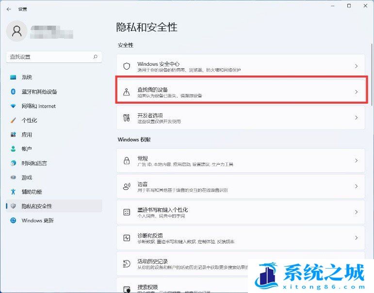Expand 查找我的设备 chevron arrow

pos(357,92)
